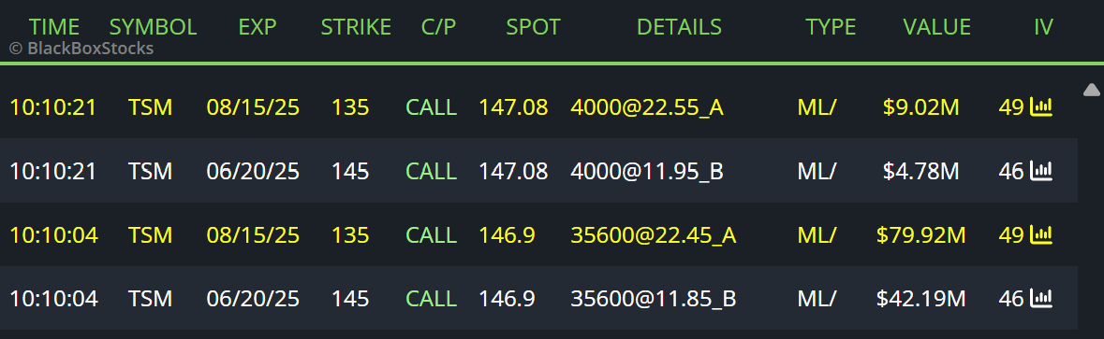Open IV chart icon for 10:10:04 08/15/25 row

coord(1040,235)
